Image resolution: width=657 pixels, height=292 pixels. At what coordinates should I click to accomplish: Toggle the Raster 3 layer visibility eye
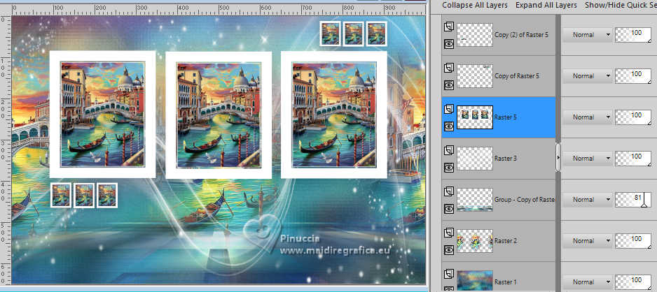click(449, 168)
